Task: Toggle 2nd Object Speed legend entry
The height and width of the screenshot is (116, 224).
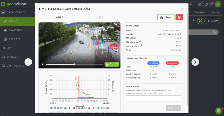Action: click(x=84, y=108)
